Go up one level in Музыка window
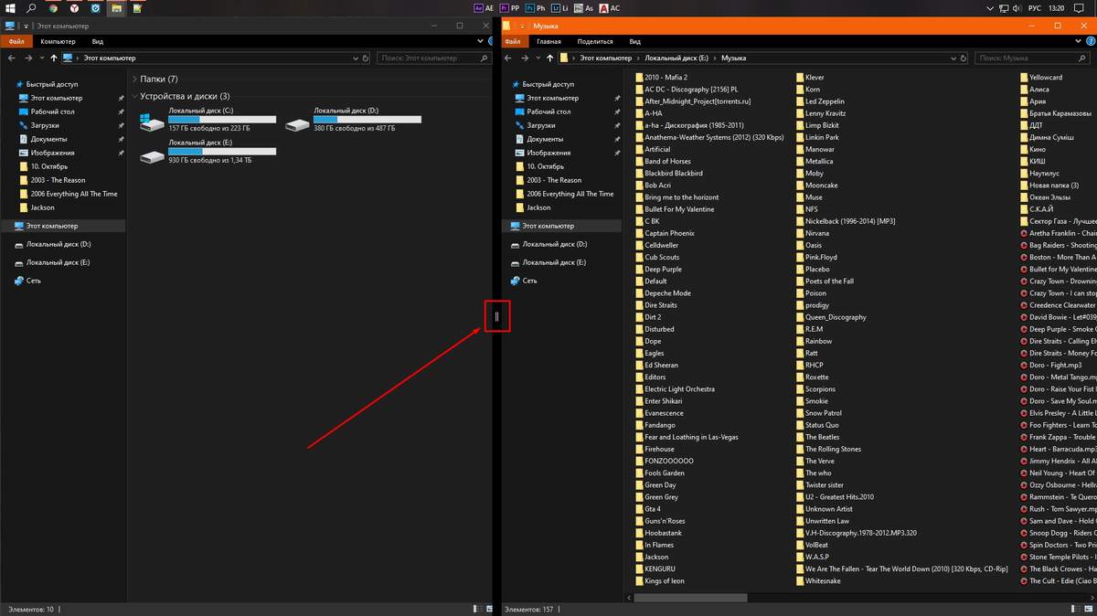The height and width of the screenshot is (616, 1097). coord(548,58)
